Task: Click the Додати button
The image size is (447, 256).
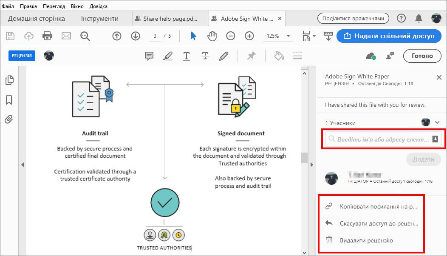Action: click(423, 159)
